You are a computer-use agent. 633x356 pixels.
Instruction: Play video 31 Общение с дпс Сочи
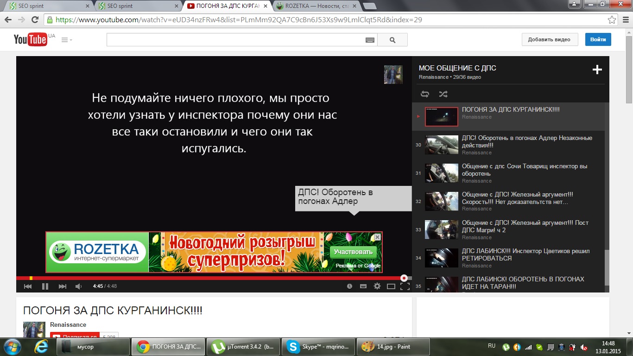[x=508, y=173]
